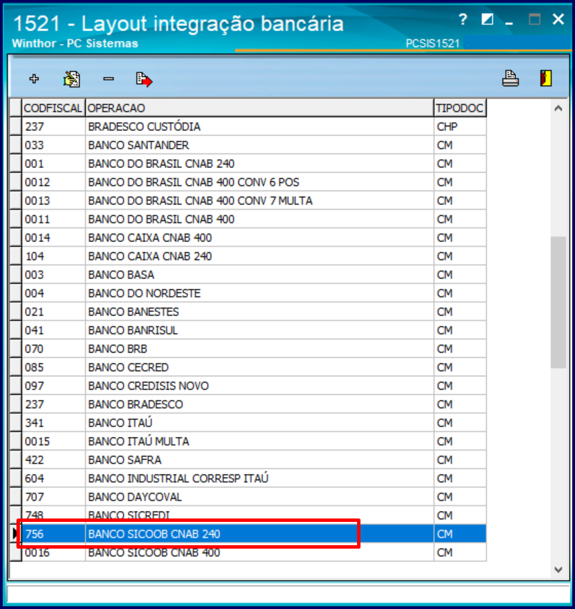Screen dimensions: 575x609
Task: Click the row selector beside BANCO SAFRA
Action: point(15,459)
